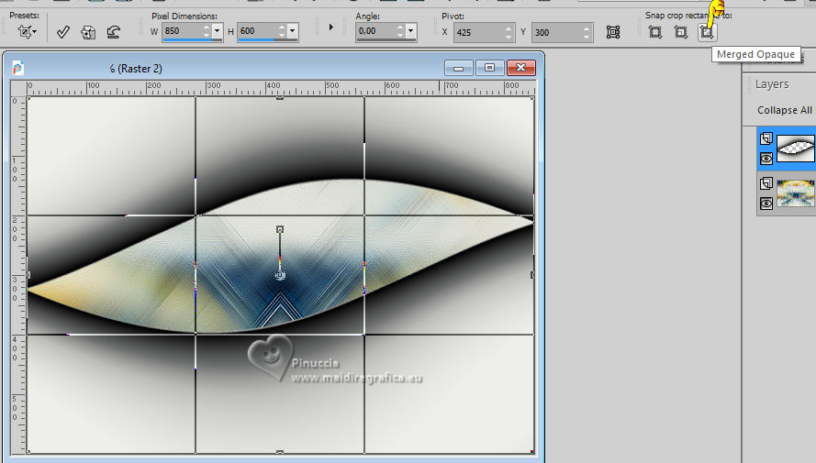The height and width of the screenshot is (463, 816).
Task: Open the Height dropdown slider arrow
Action: tap(293, 31)
